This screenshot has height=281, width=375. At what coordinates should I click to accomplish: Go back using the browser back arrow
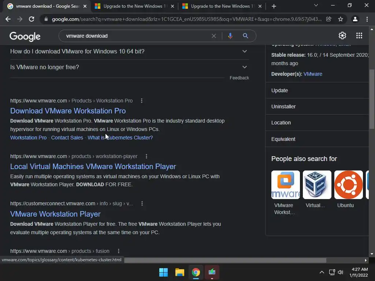click(8, 19)
